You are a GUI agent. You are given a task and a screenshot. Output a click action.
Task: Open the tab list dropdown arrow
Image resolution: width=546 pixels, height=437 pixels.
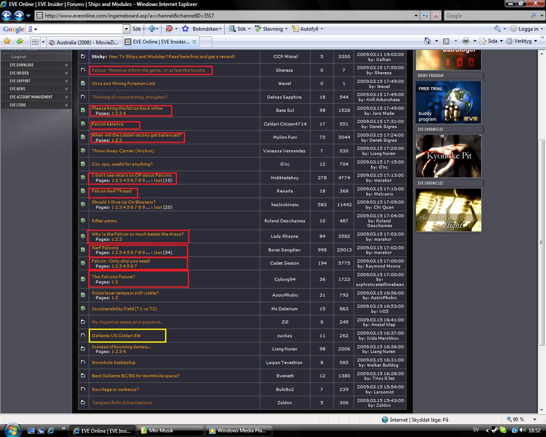point(43,42)
